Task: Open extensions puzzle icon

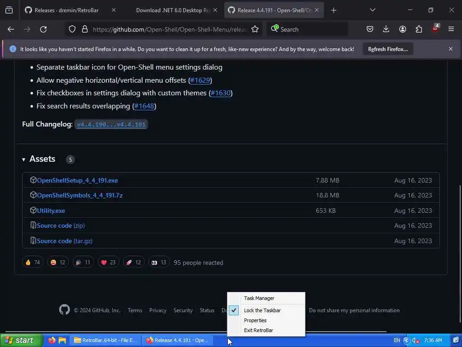Action: [419, 29]
